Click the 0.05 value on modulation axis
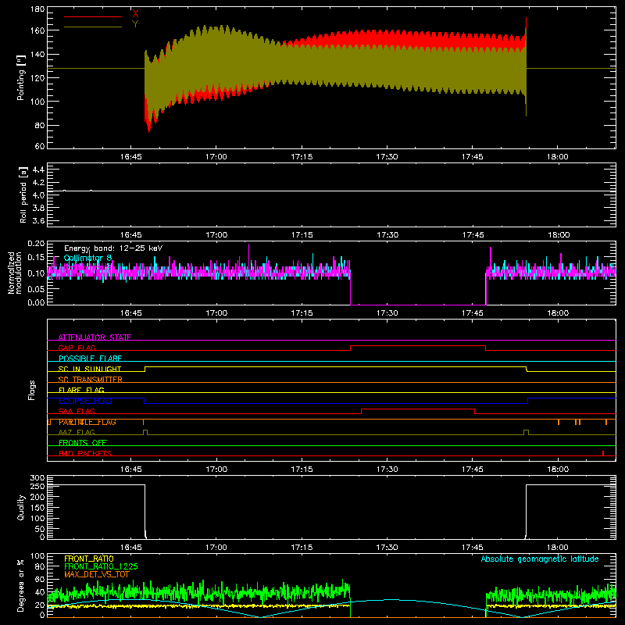 pos(36,288)
